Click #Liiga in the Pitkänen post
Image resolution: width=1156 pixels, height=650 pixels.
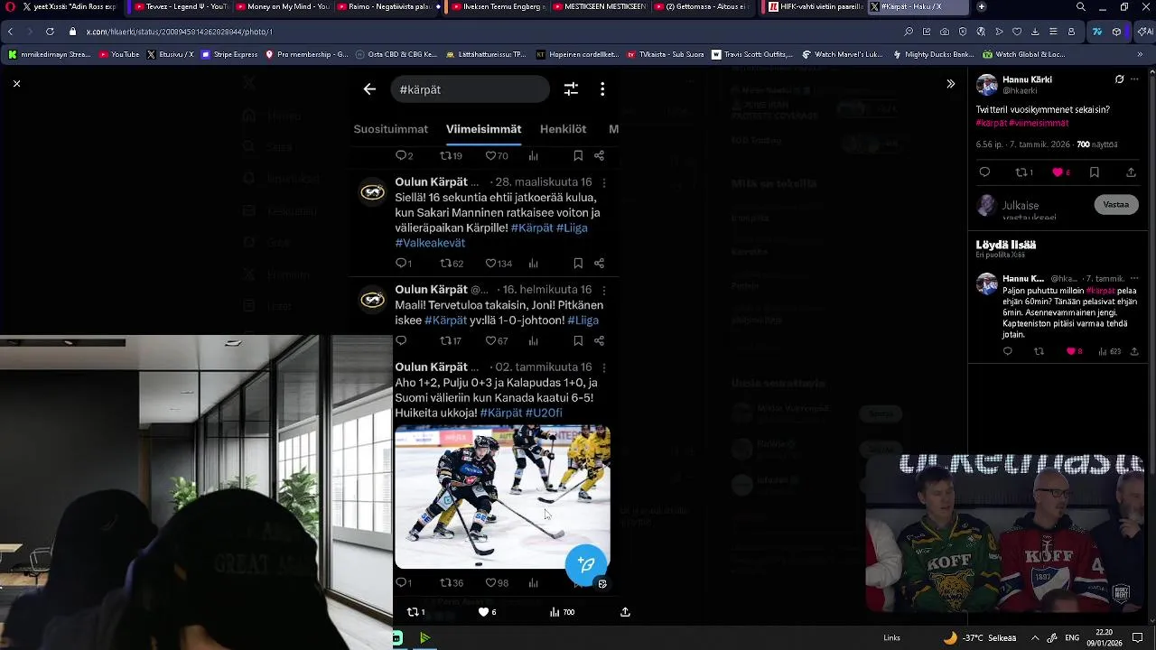[583, 320]
